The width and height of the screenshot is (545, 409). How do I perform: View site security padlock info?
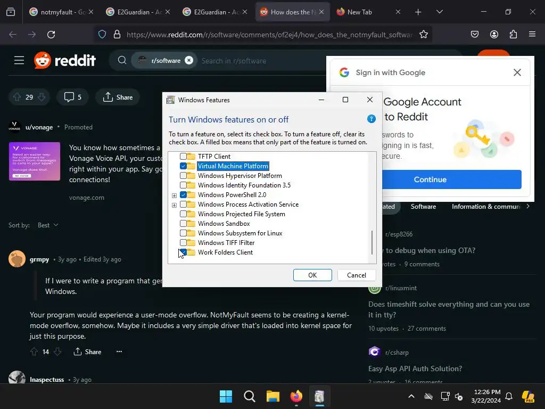click(x=117, y=35)
